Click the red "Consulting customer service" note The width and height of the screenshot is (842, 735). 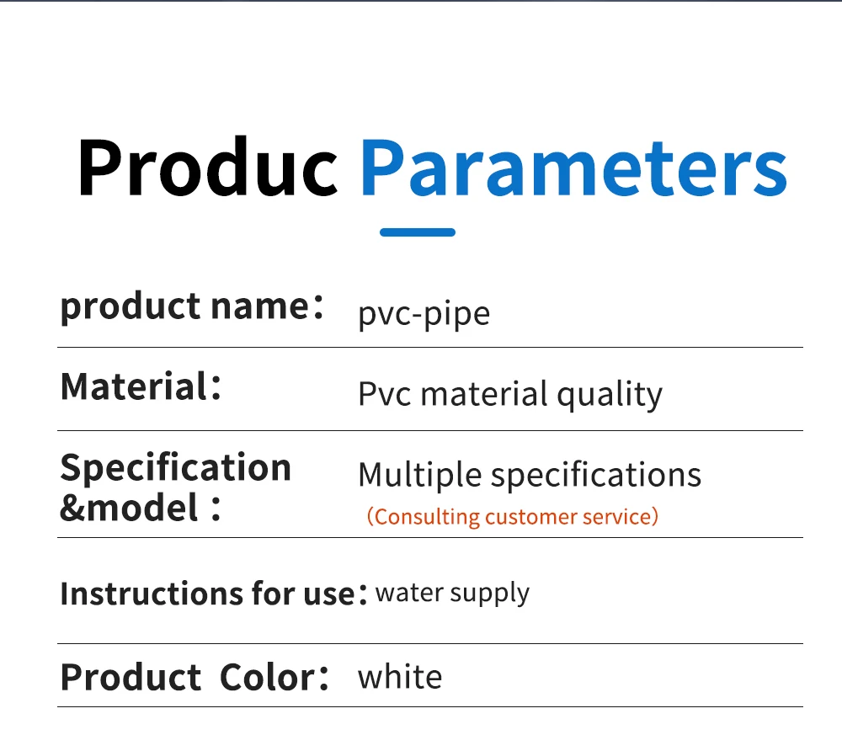point(512,516)
